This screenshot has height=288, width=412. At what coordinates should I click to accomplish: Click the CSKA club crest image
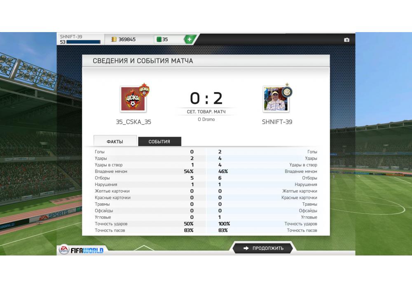pos(133,99)
